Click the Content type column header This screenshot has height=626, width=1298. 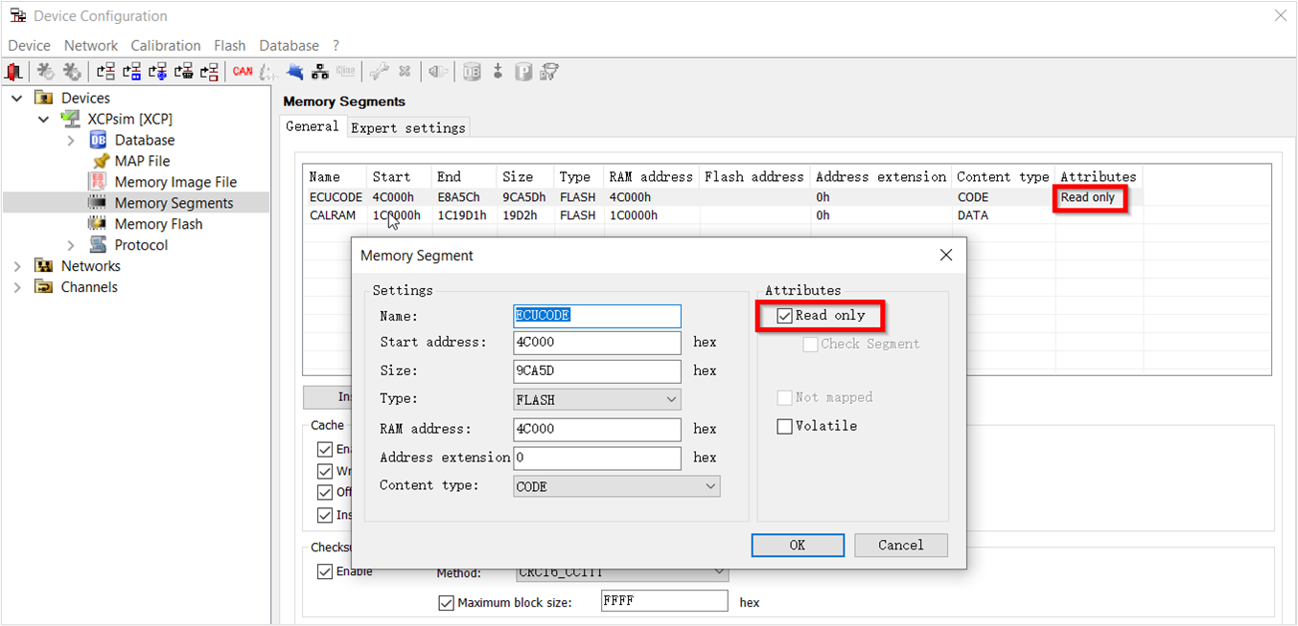tap(1004, 177)
